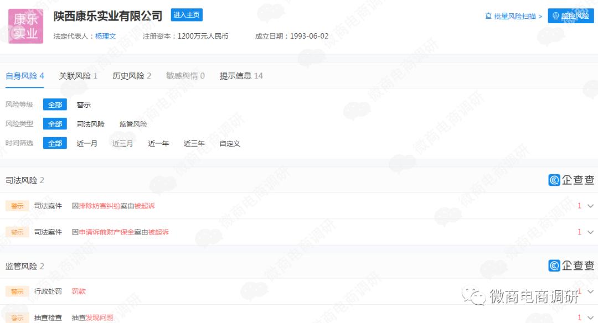This screenshot has width=598, height=323.
Task: Click founding date 1993-06-02
Action: point(310,36)
